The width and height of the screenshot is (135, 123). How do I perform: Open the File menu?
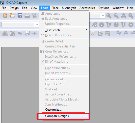pyautogui.click(x=4, y=8)
